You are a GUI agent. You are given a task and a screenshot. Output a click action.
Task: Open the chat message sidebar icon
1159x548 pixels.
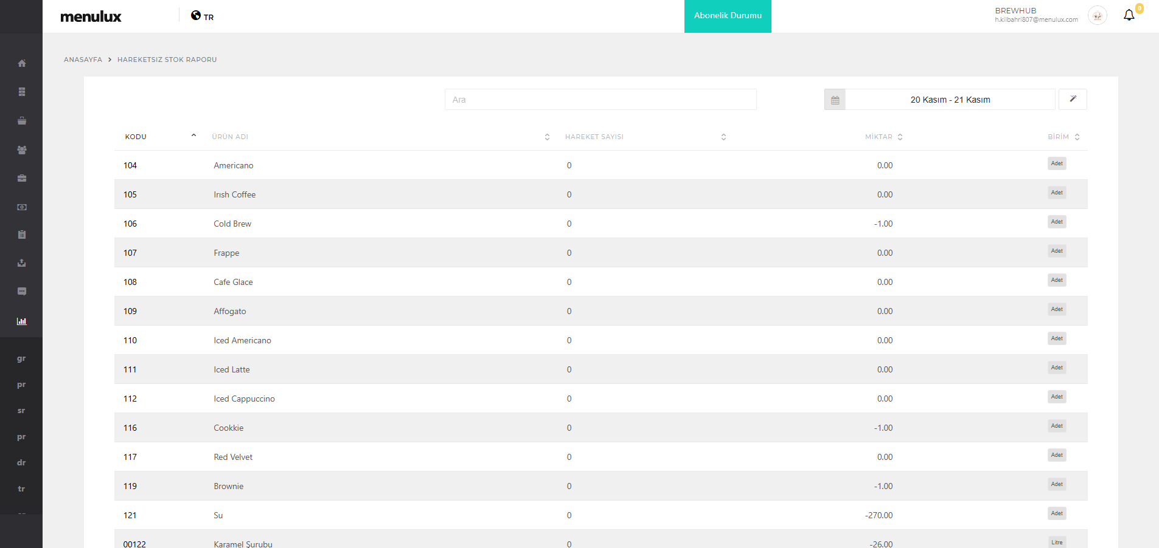tap(22, 292)
